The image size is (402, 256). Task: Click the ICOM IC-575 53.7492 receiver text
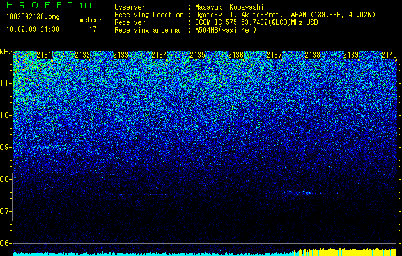pyautogui.click(x=256, y=22)
